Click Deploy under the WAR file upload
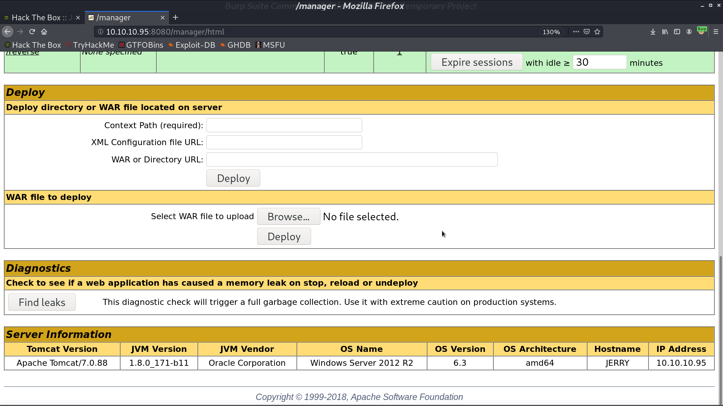 pos(284,236)
